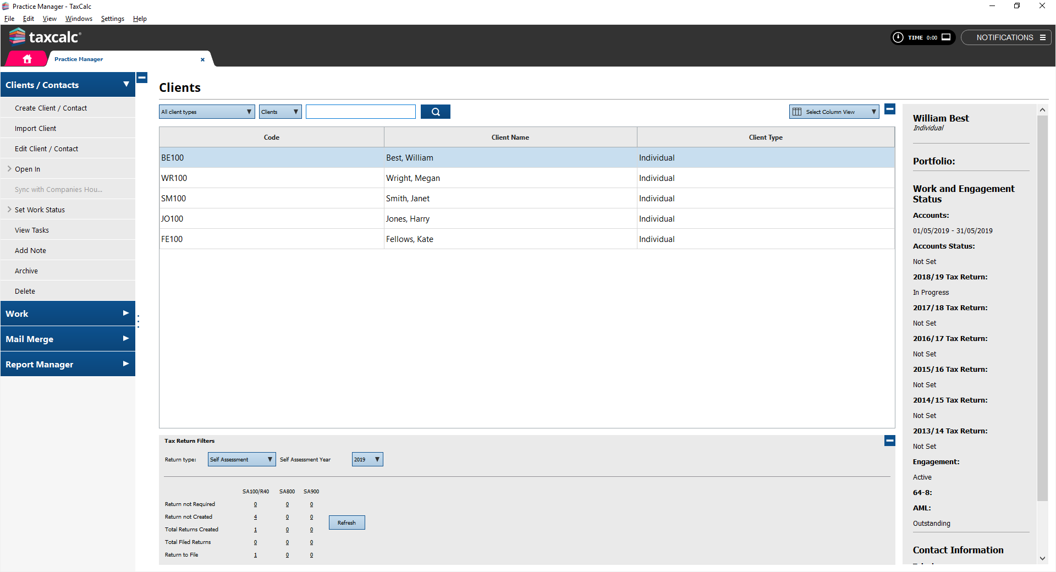Click Create Client / Contact

click(51, 108)
